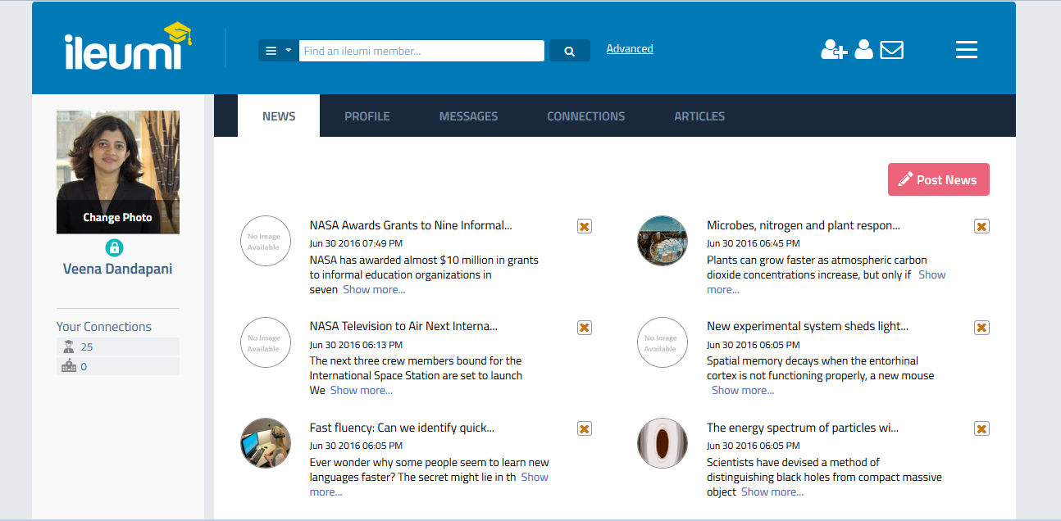Expand Show more on energy spectrum story
1061x521 pixels.
772,492
